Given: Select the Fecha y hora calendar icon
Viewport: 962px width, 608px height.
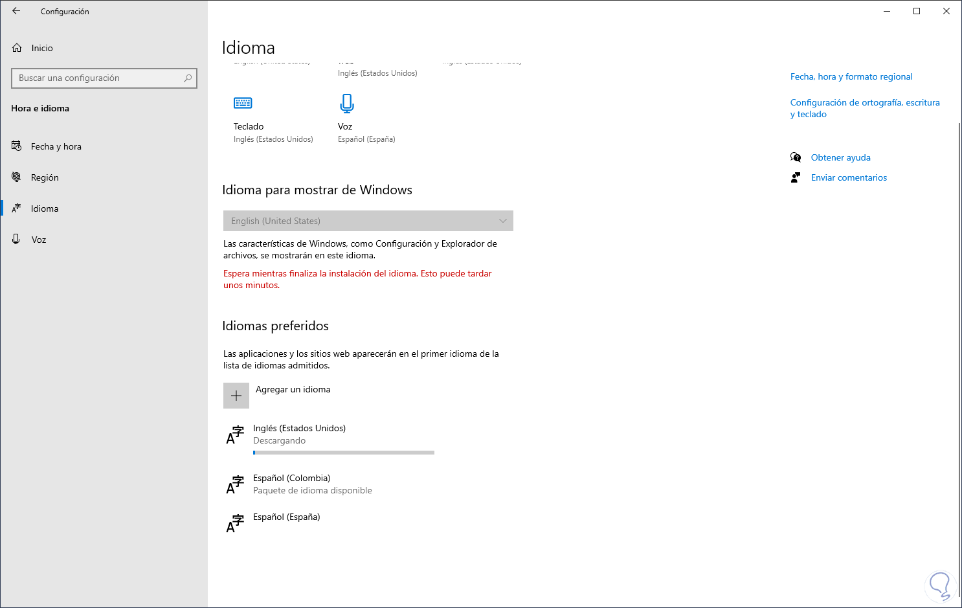Looking at the screenshot, I should point(17,146).
